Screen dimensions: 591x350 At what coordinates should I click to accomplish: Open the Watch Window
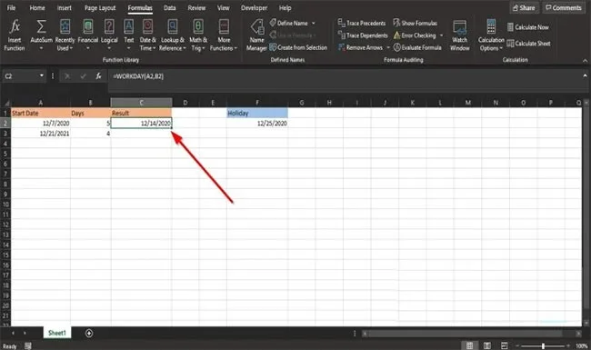[459, 35]
